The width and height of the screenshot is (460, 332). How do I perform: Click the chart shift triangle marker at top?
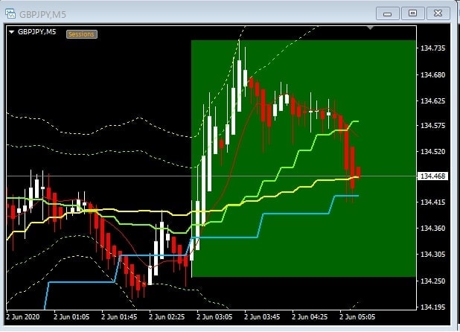coord(371,28)
